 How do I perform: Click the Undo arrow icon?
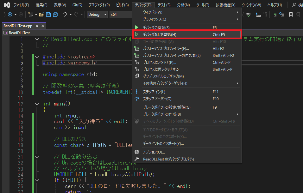65,15
